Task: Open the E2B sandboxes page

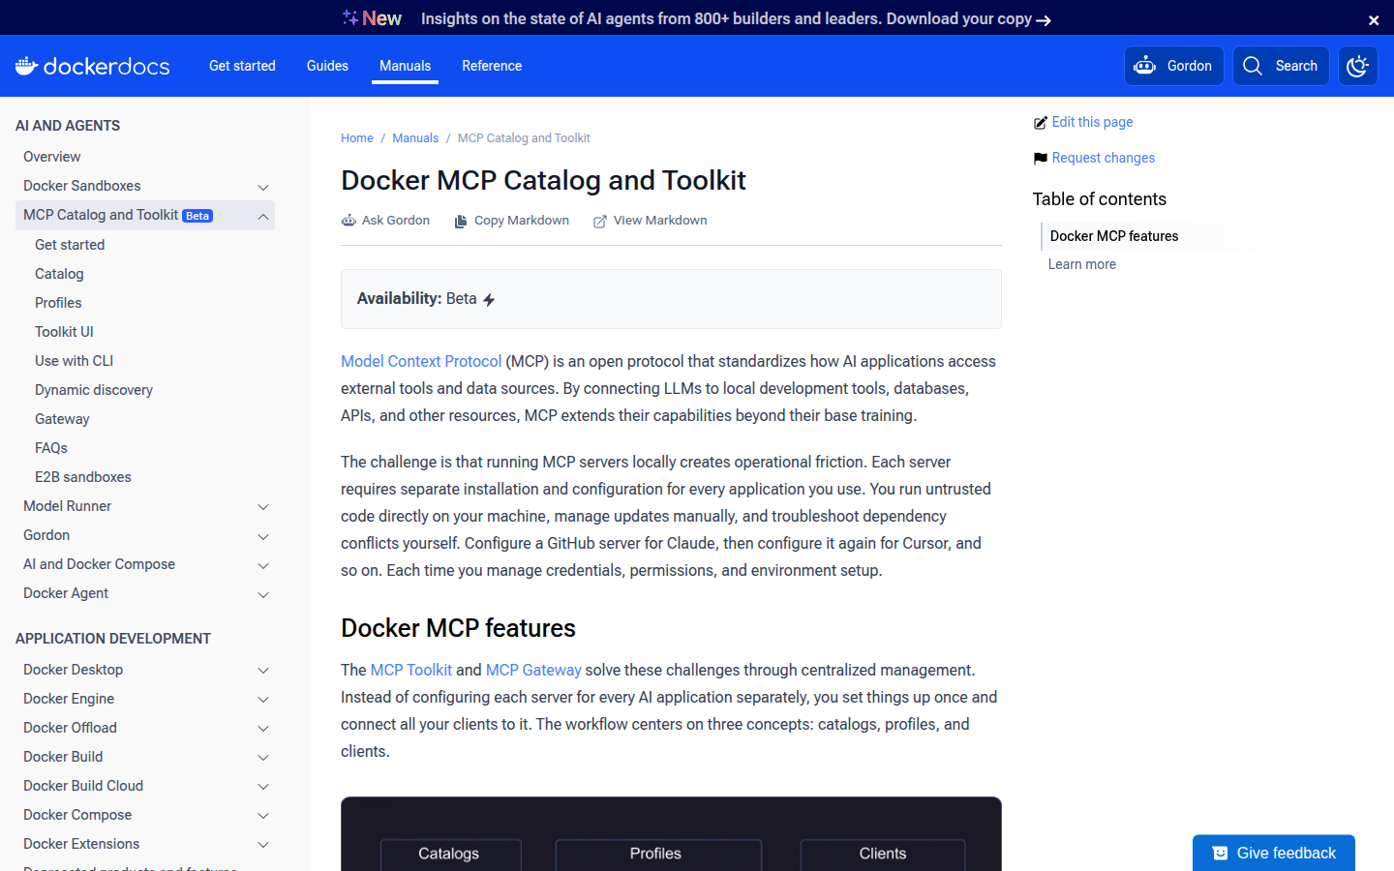Action: point(83,477)
